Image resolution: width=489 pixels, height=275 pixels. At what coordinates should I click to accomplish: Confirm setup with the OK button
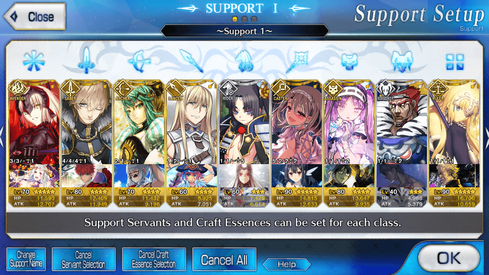pyautogui.click(x=449, y=258)
